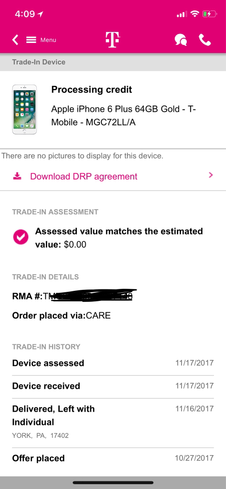Select the Offer placed history row
This screenshot has width=226, height=489.
[x=113, y=458]
